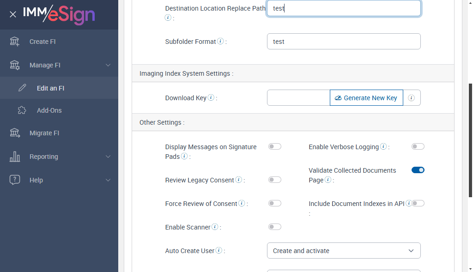Image resolution: width=473 pixels, height=272 pixels.
Task: Select Add-Ons submenu item
Action: pyautogui.click(x=59, y=110)
